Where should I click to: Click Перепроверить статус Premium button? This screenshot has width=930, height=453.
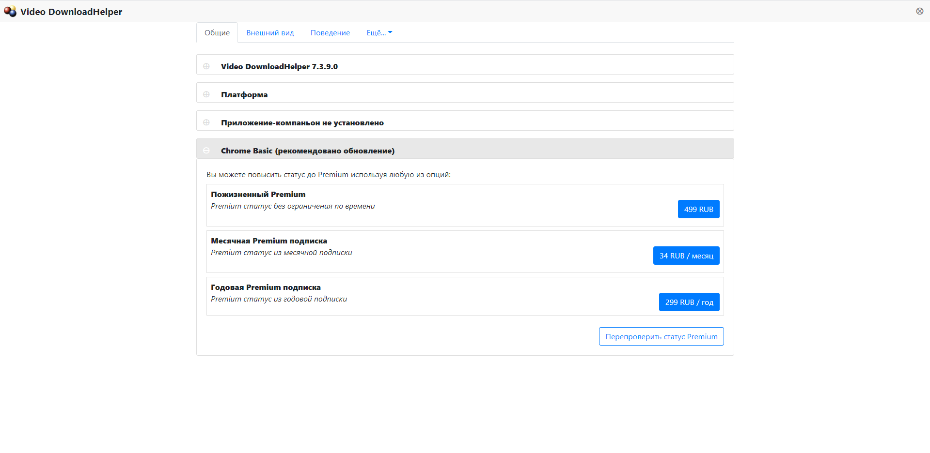pyautogui.click(x=662, y=336)
